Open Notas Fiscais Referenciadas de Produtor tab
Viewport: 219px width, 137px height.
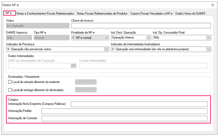102,13
